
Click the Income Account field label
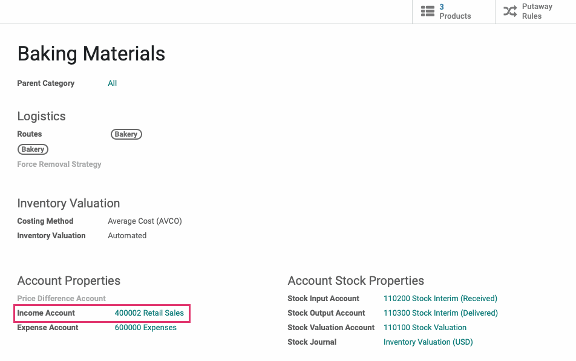click(x=46, y=313)
